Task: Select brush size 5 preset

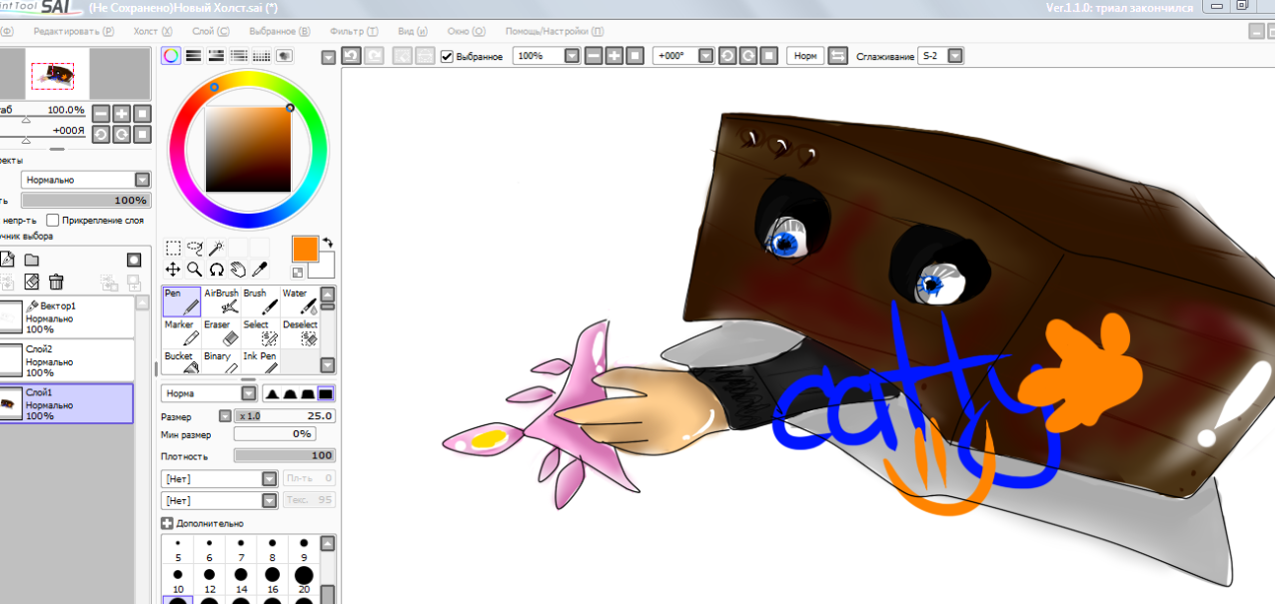Action: pos(178,550)
